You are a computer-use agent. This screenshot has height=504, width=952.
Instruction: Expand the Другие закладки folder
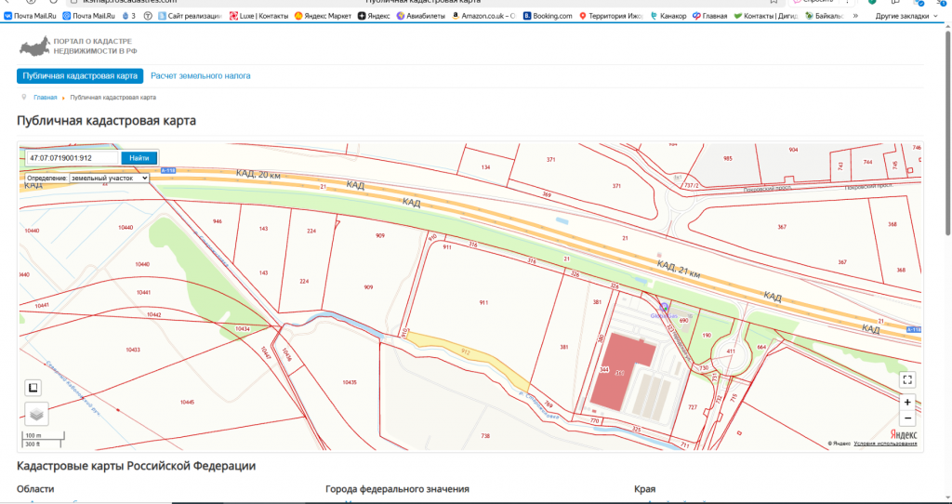tap(906, 17)
